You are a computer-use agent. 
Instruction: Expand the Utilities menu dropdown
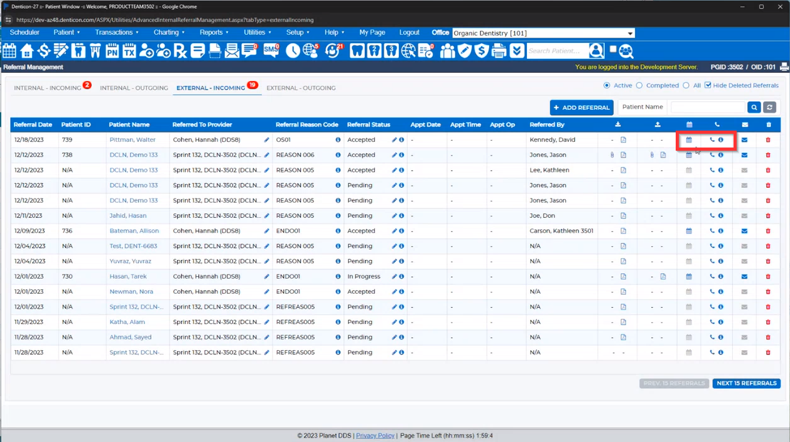point(257,33)
